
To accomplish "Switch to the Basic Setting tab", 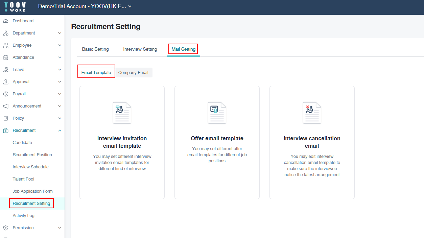I will [95, 49].
